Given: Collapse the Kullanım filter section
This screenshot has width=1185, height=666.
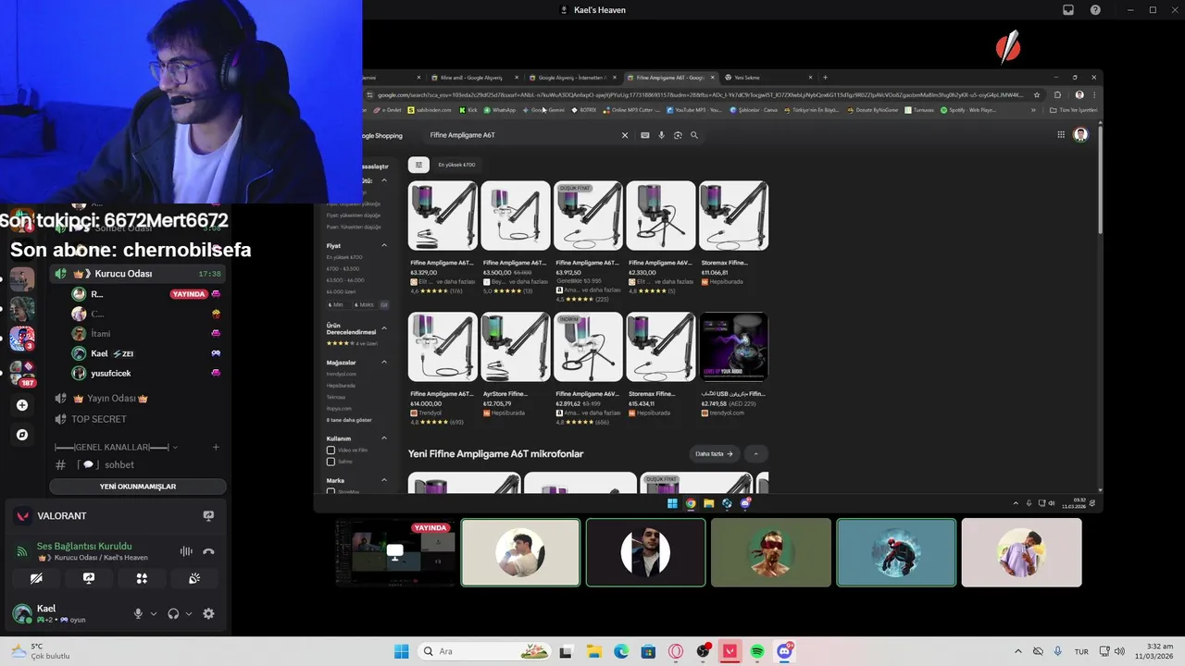Looking at the screenshot, I should click(384, 438).
